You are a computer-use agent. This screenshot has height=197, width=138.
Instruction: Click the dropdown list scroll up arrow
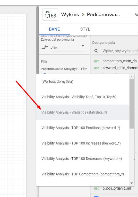tap(132, 77)
